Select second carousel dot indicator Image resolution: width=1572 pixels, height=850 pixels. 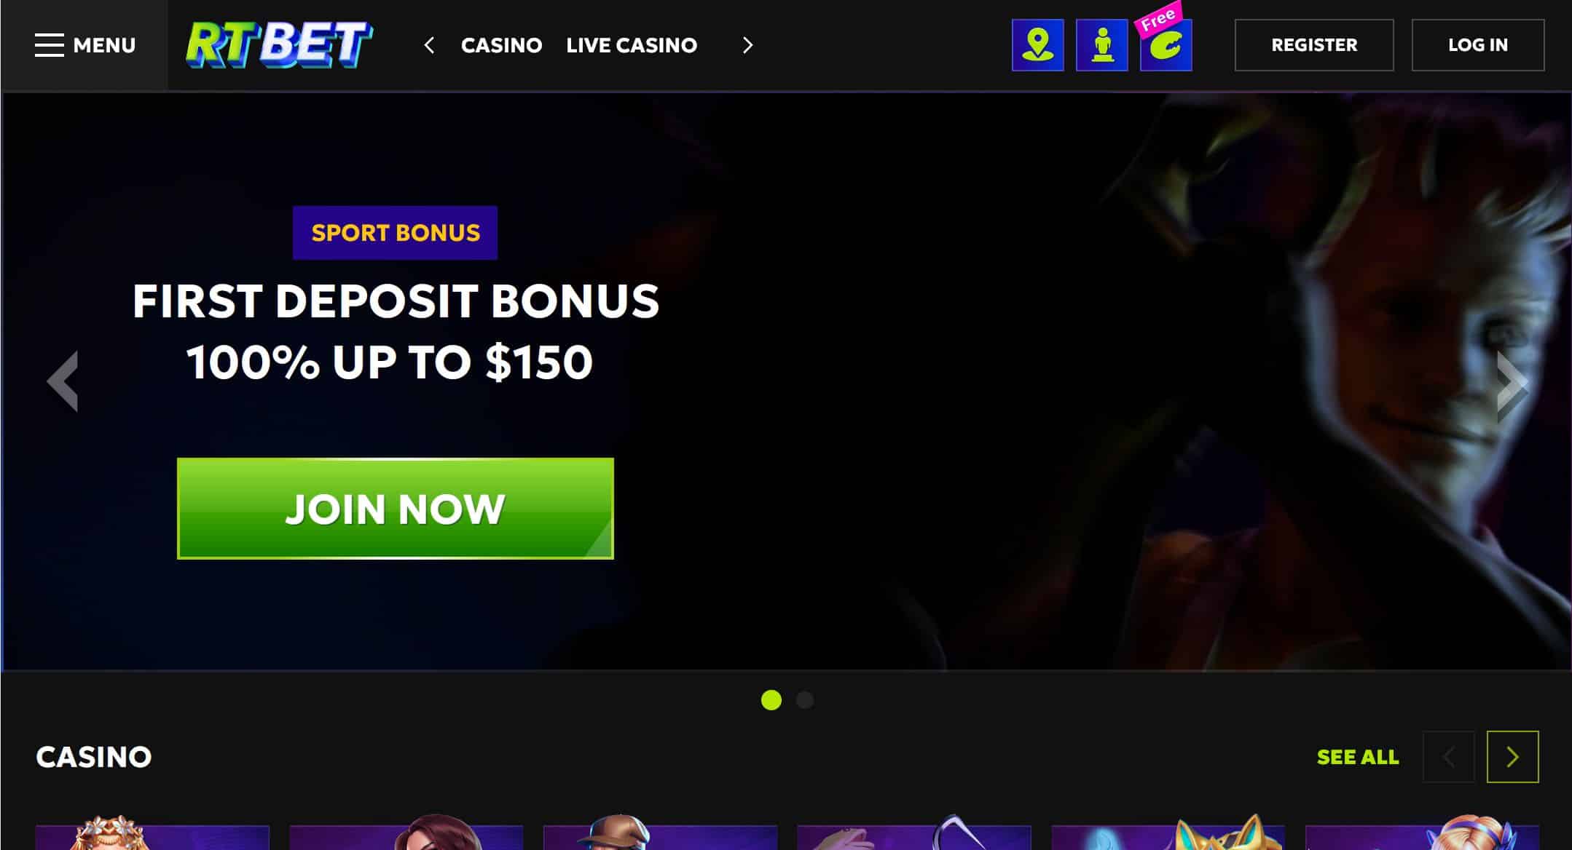(x=804, y=700)
